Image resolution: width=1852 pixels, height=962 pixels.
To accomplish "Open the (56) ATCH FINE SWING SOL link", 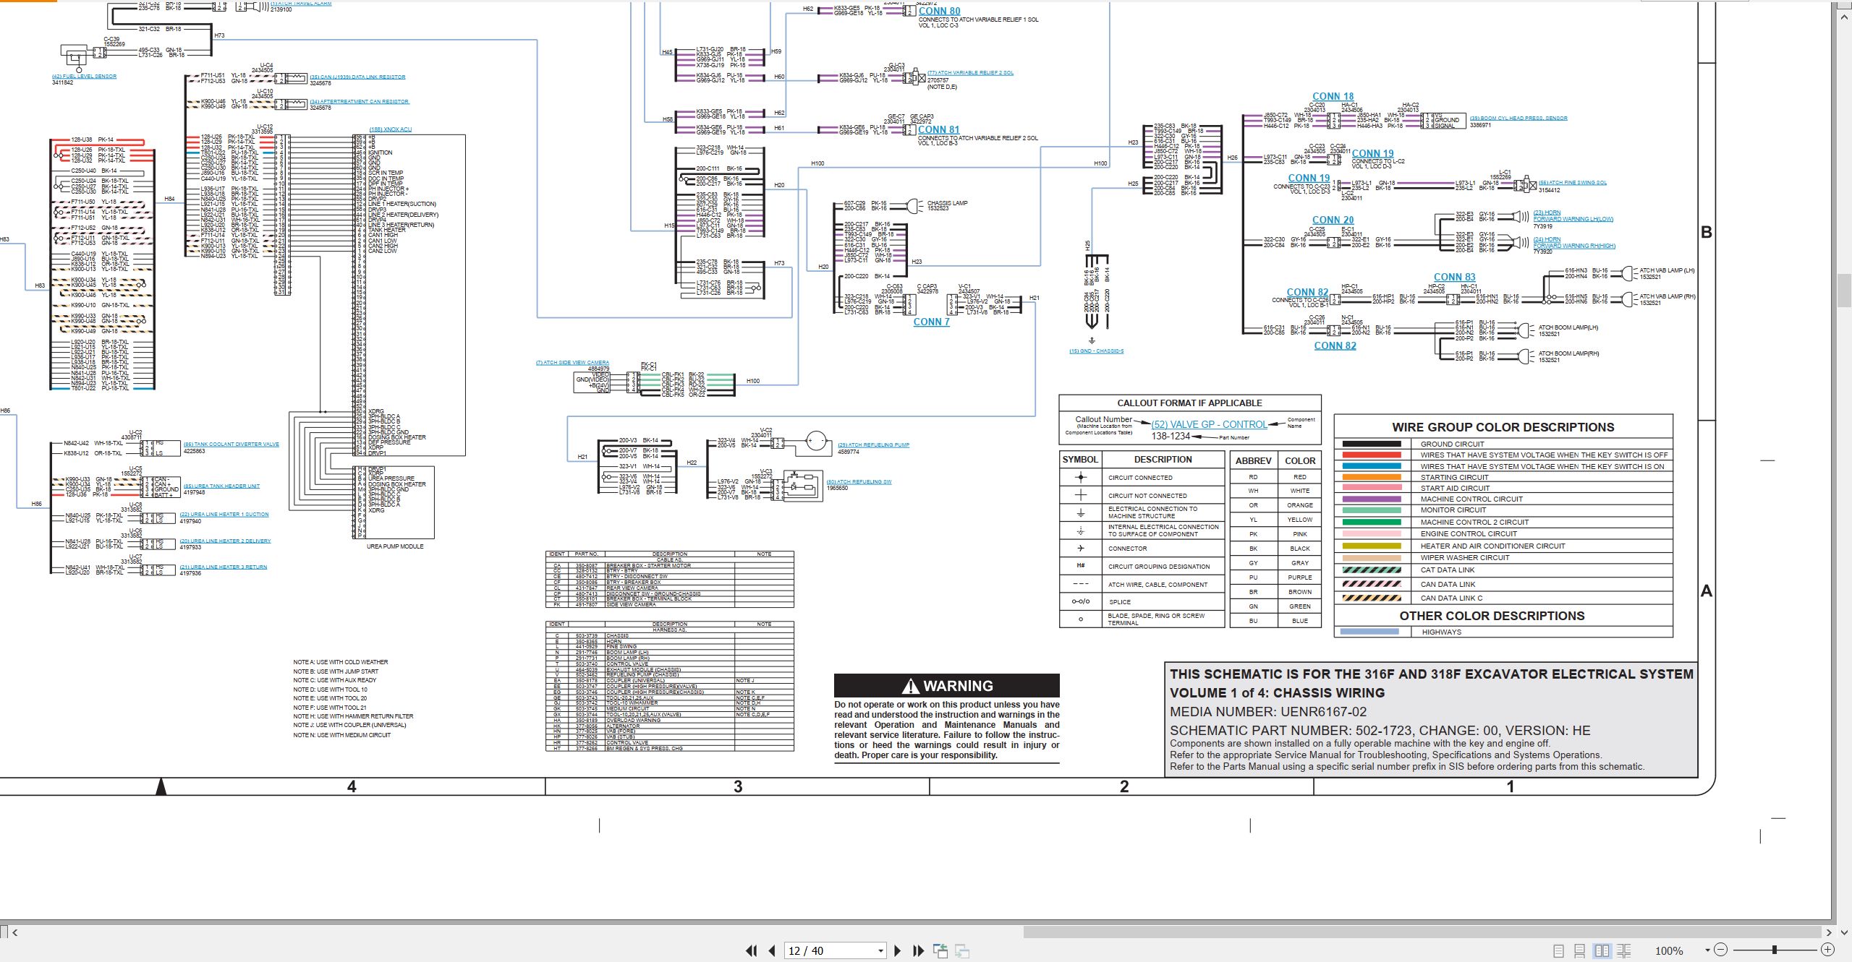I will (1572, 183).
